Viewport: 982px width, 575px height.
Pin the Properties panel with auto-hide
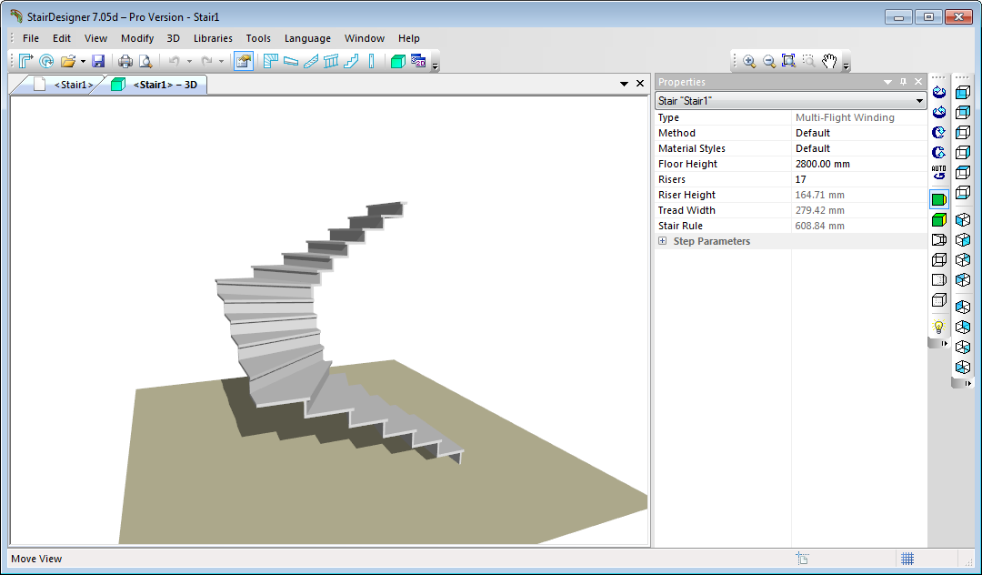(903, 82)
